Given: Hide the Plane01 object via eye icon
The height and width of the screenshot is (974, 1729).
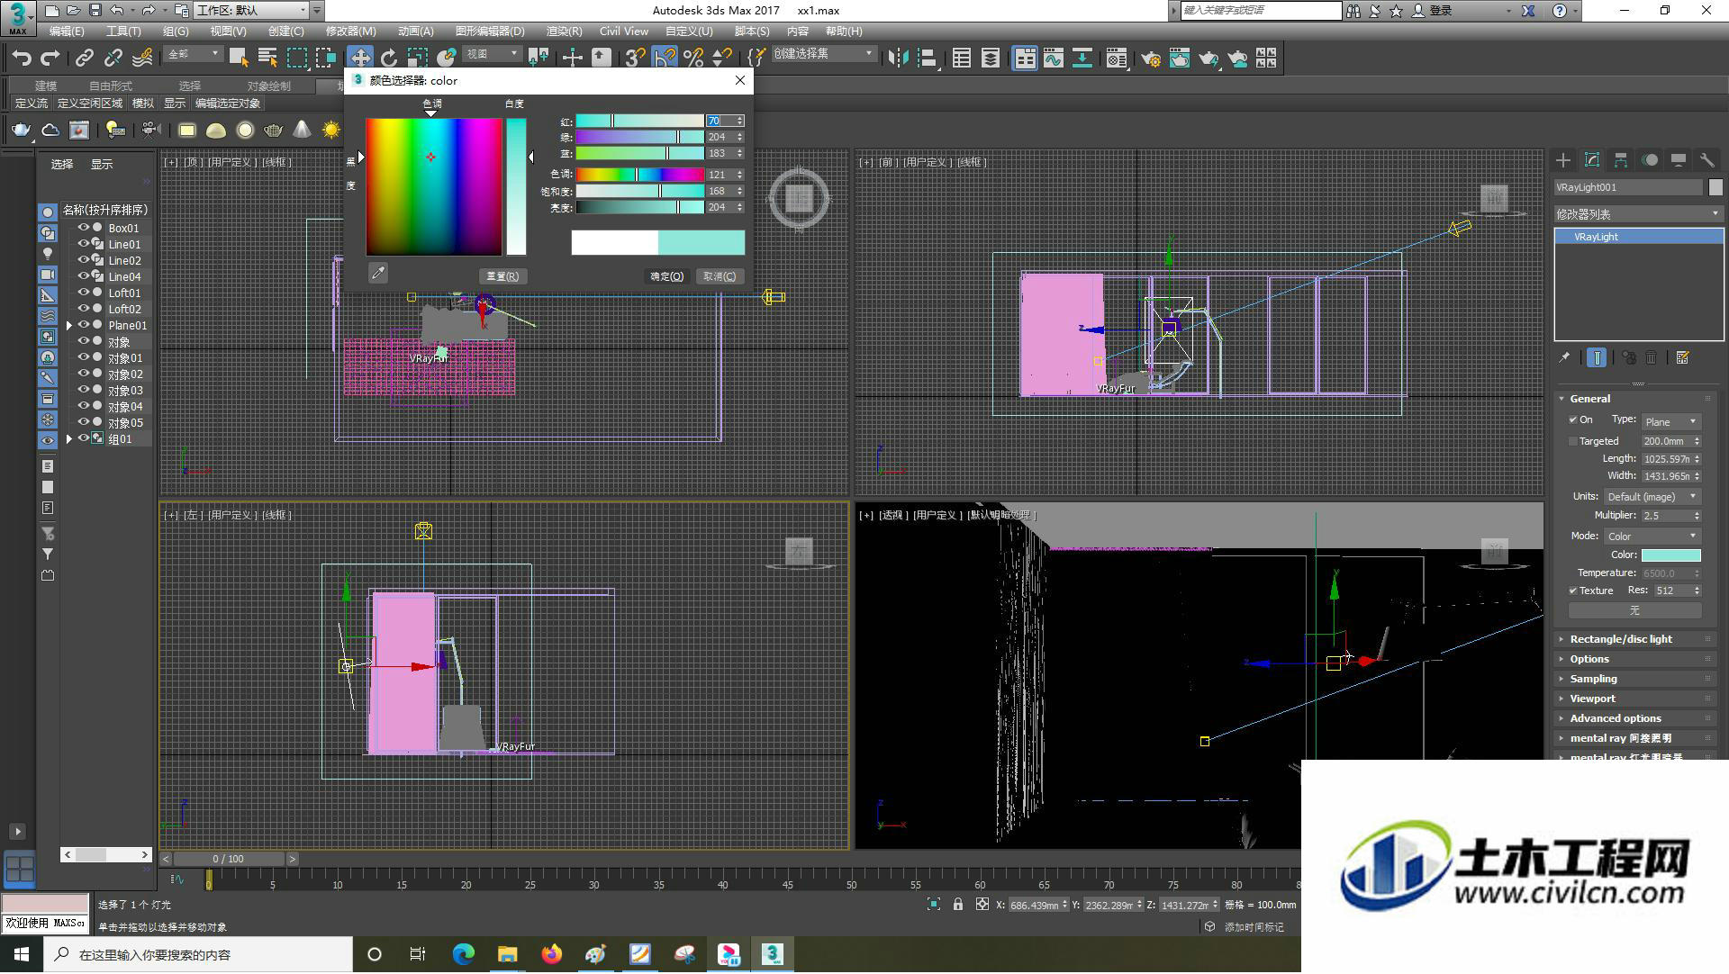Looking at the screenshot, I should point(83,325).
